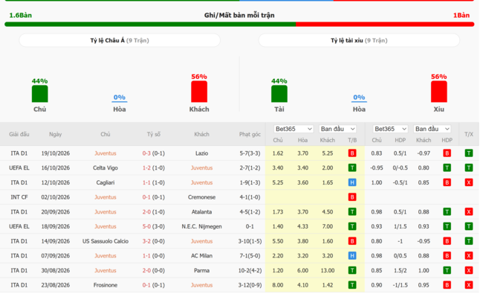Click B badge in Cremonese row
This screenshot has height=294, width=483.
[352, 197]
